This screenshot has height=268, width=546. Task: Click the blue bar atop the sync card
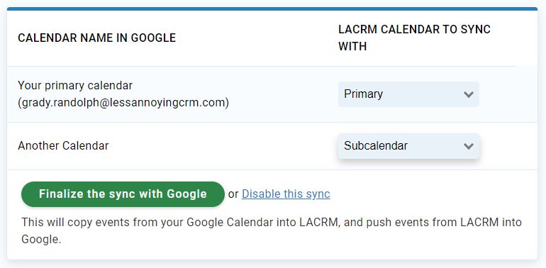click(x=272, y=9)
